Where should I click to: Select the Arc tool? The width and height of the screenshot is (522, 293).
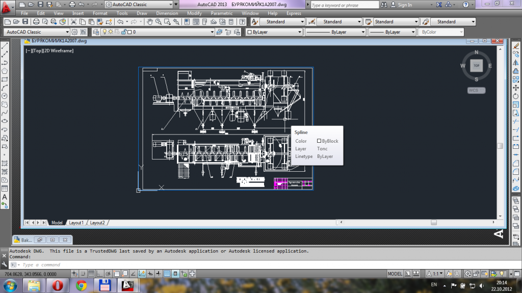[x=5, y=88]
